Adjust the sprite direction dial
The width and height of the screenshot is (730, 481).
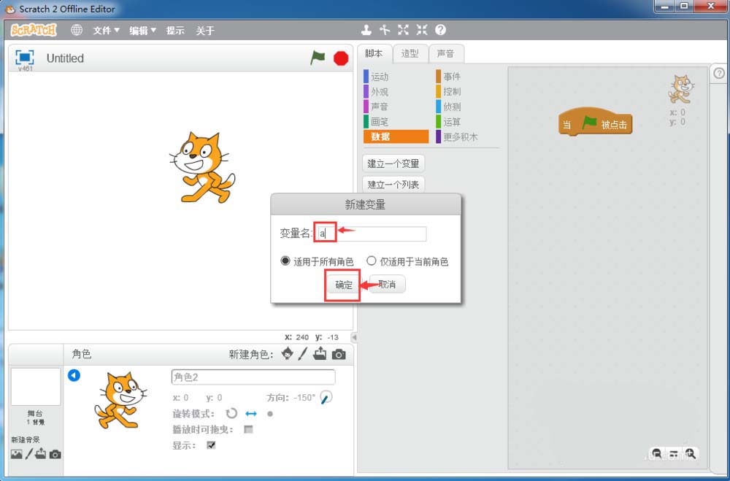click(x=326, y=398)
